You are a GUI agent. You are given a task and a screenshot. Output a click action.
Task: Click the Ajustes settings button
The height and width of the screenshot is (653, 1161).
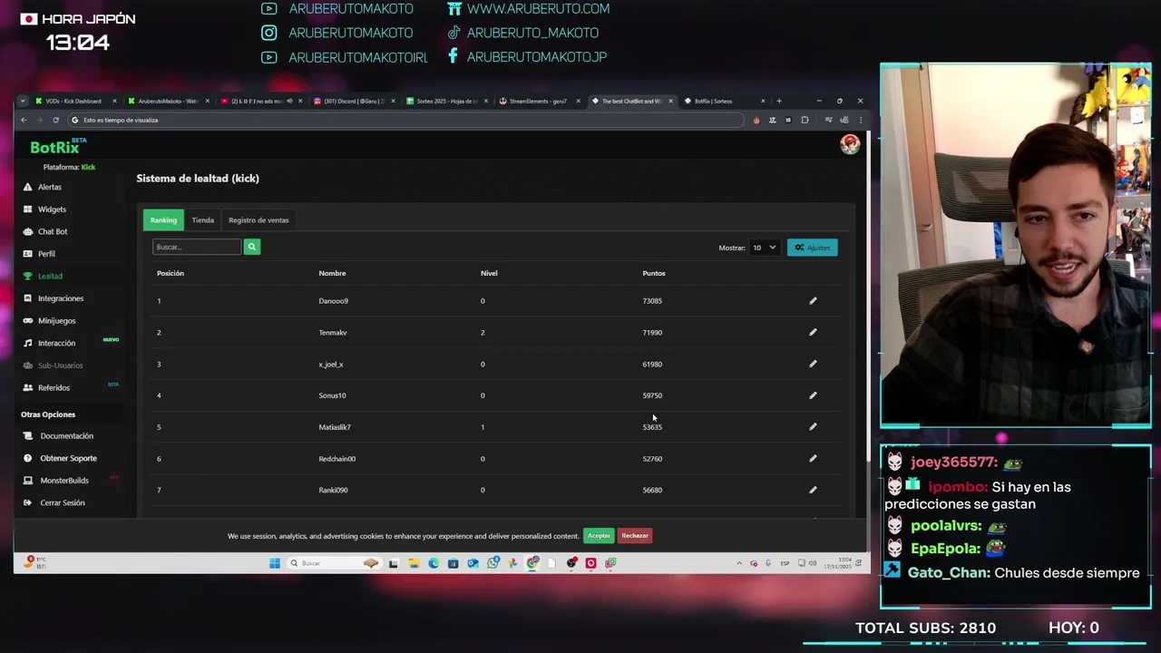pos(813,248)
